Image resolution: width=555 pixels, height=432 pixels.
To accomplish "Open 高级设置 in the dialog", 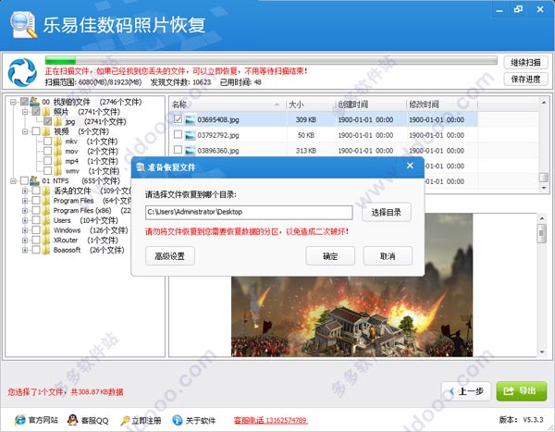I will (170, 255).
